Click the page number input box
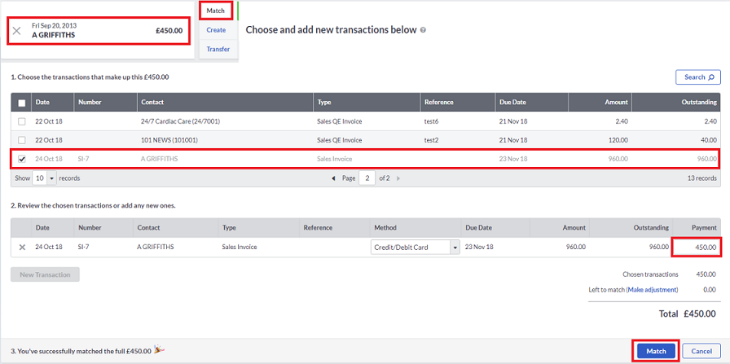Screen dimensions: 730x364 367,178
